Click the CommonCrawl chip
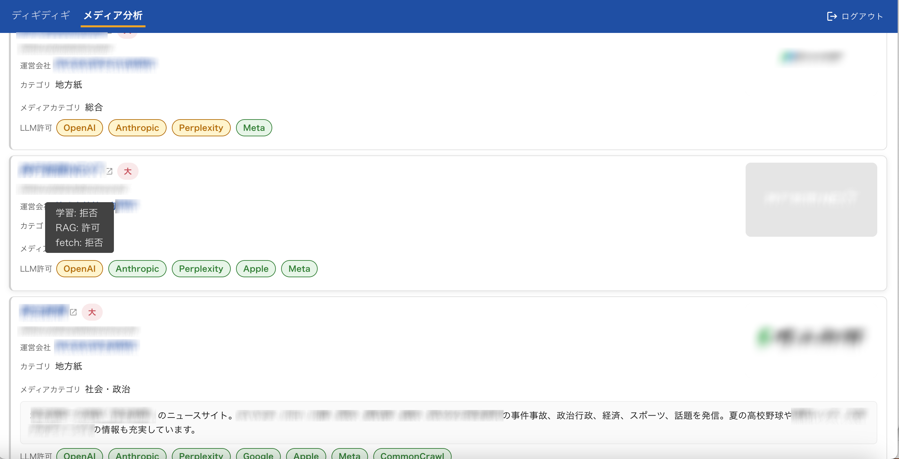Screen dimensions: 899x459 coord(412,454)
